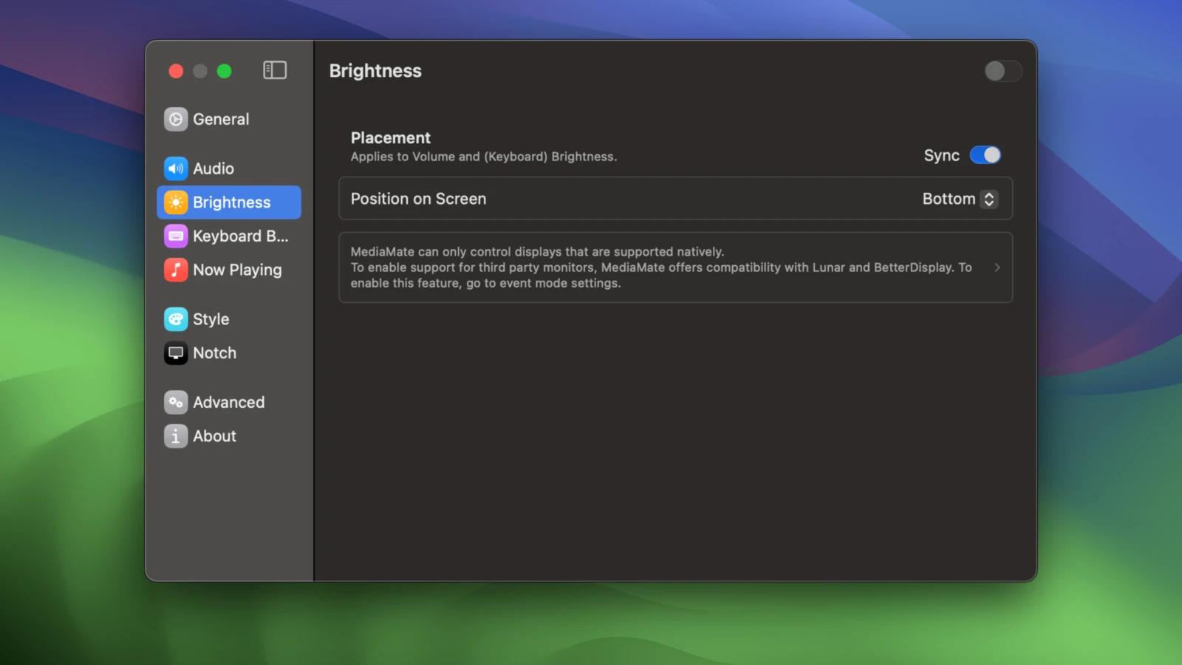Go to the Advanced section label
This screenshot has height=665, width=1182.
coord(228,403)
